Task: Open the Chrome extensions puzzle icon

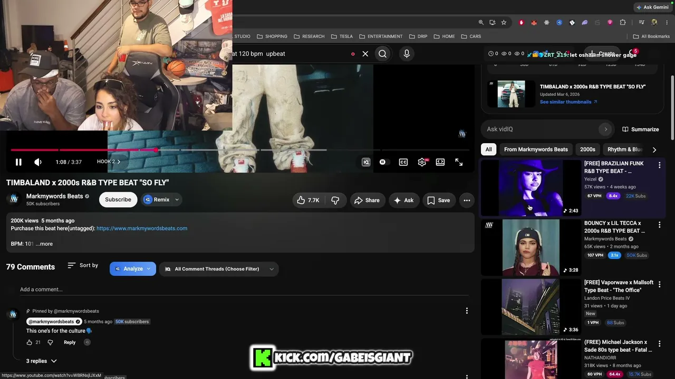Action: tap(623, 23)
